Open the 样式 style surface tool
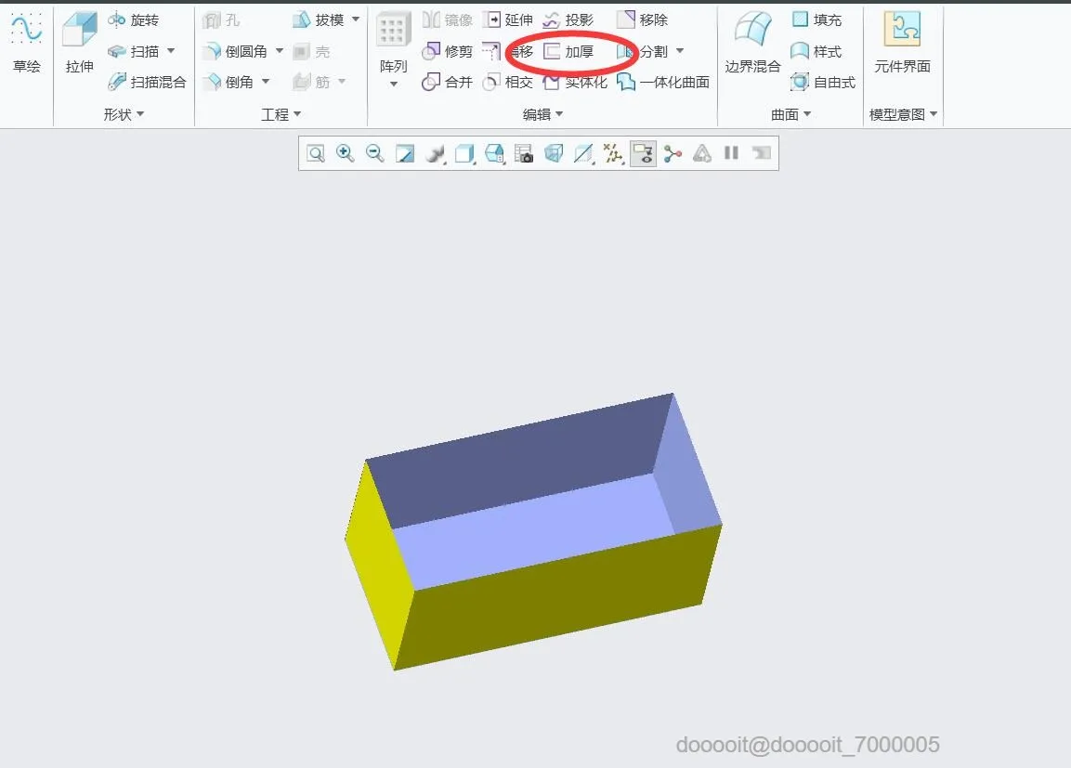The height and width of the screenshot is (768, 1071). [x=816, y=51]
